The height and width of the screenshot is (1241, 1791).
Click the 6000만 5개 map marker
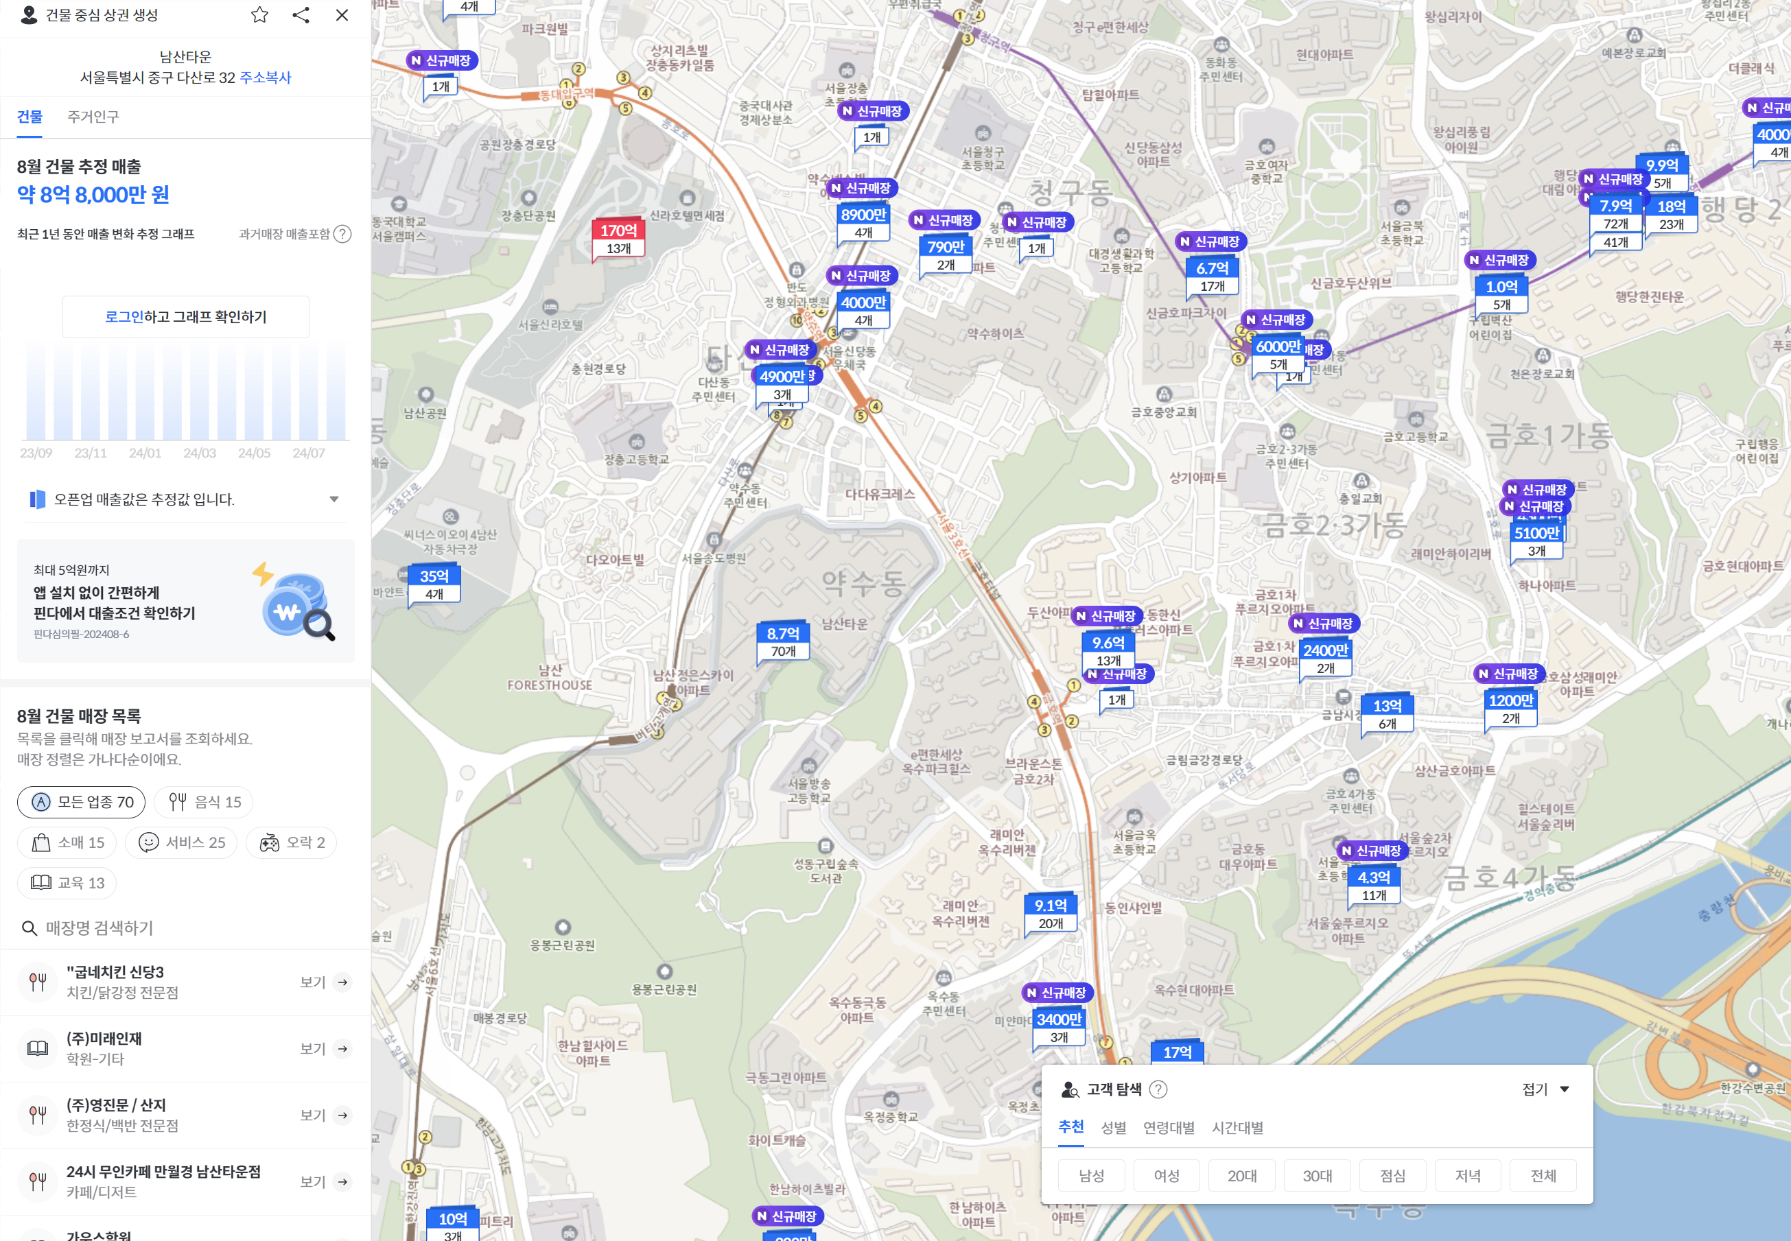(1278, 355)
